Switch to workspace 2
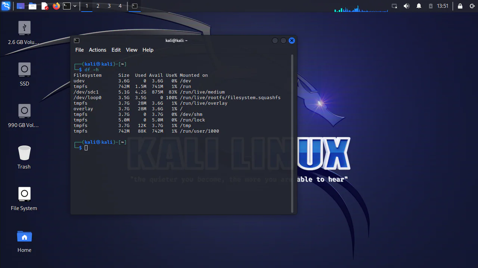This screenshot has height=268, width=478. [x=97, y=6]
